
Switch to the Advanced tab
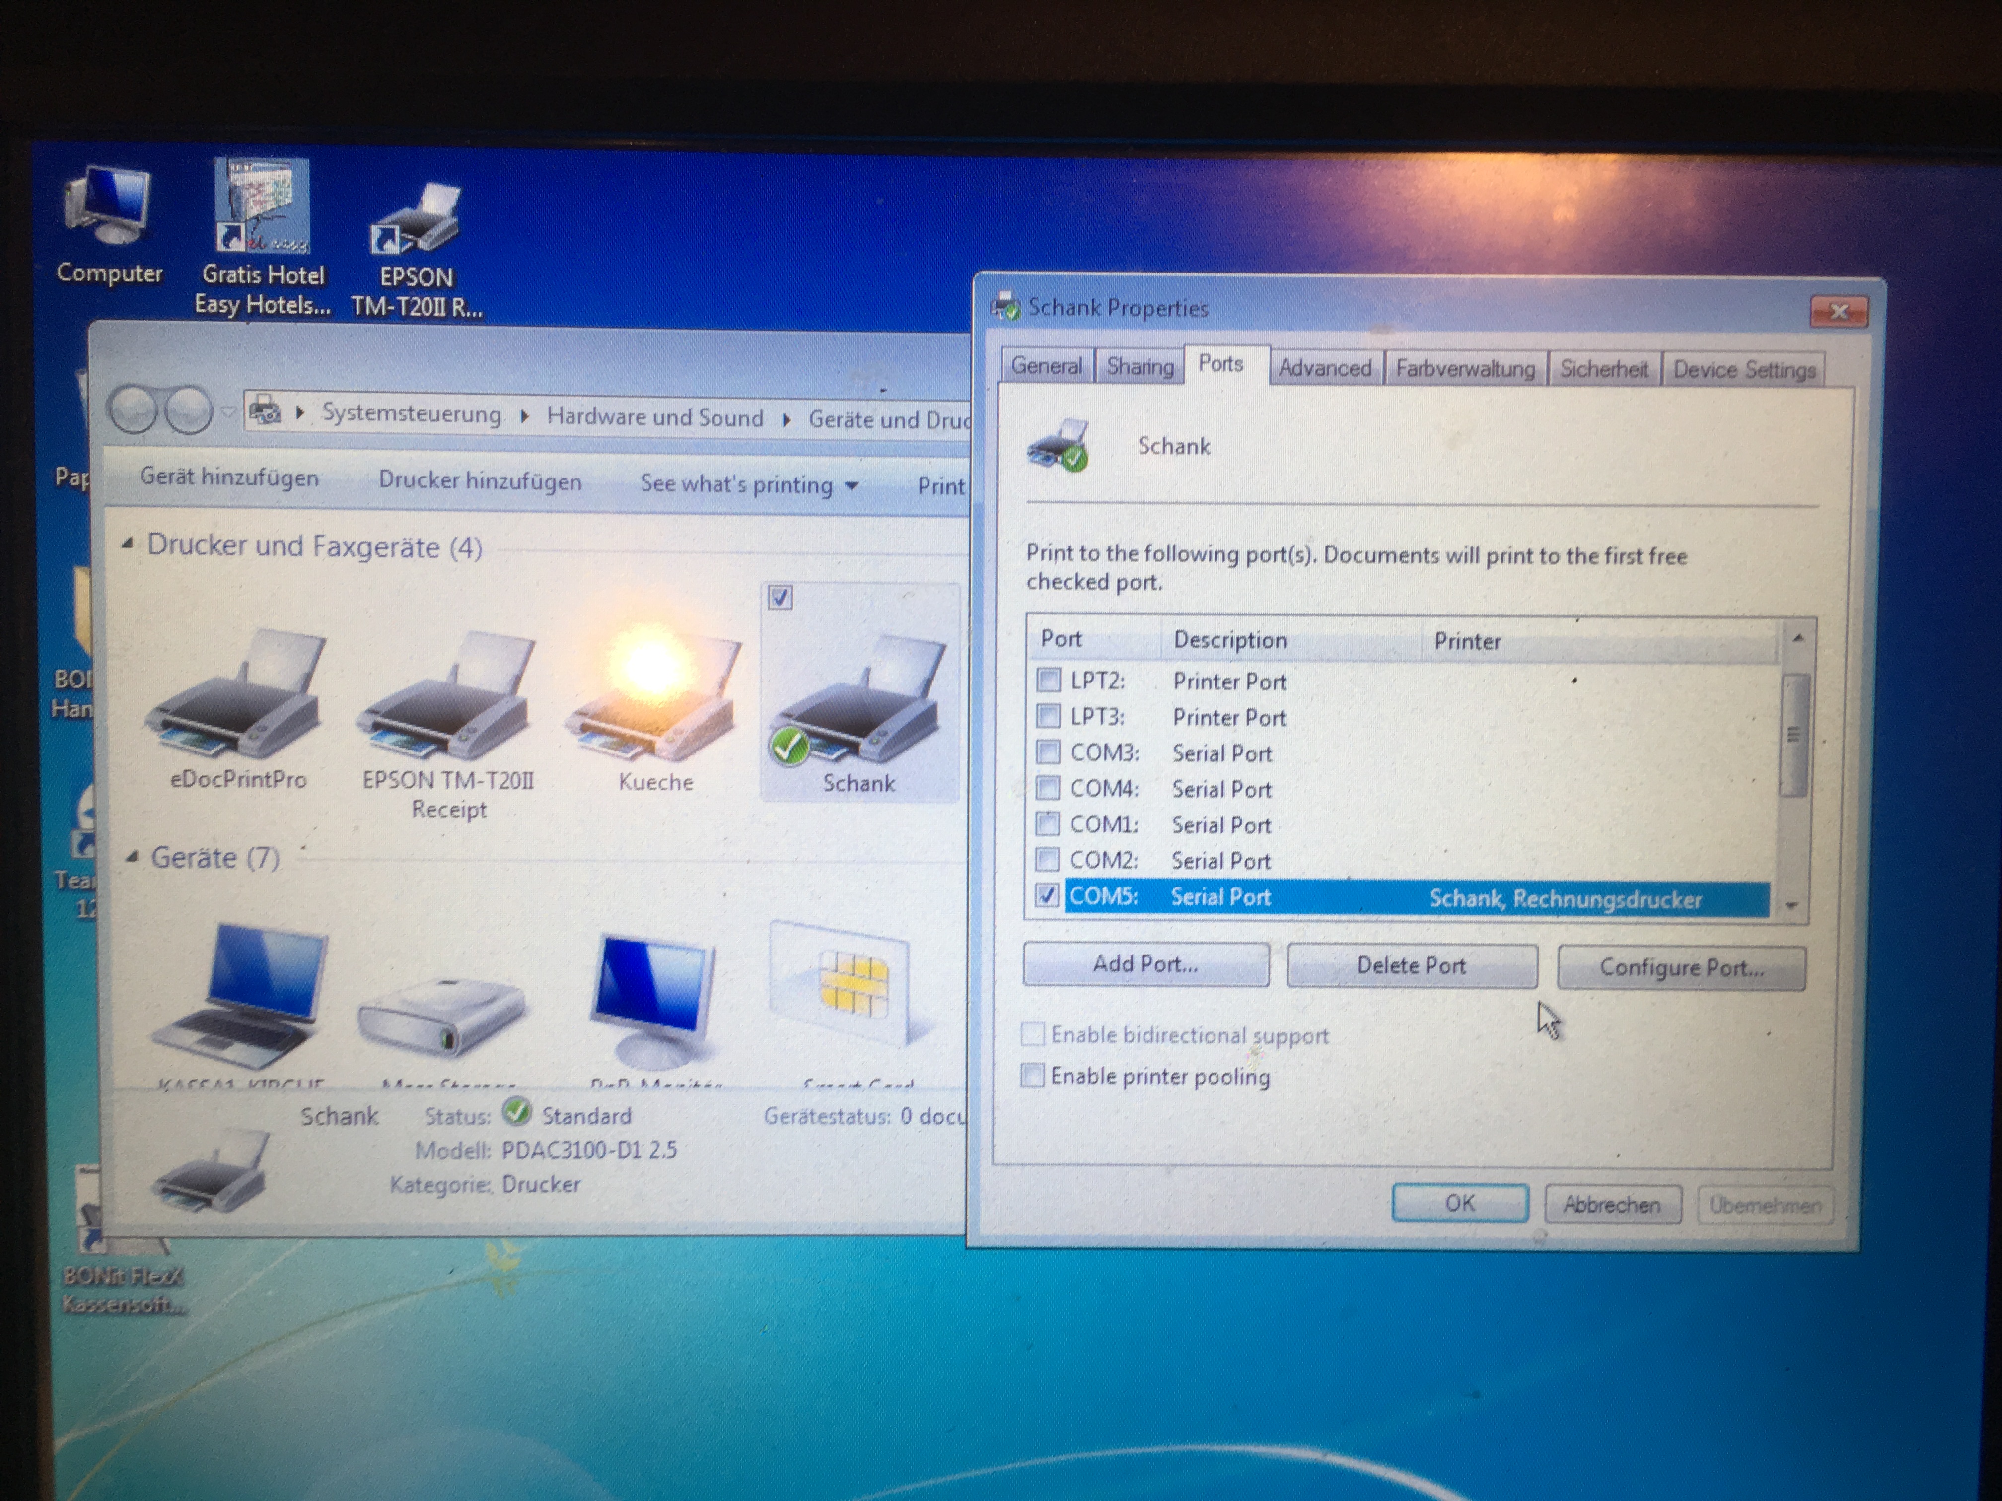click(x=1325, y=368)
